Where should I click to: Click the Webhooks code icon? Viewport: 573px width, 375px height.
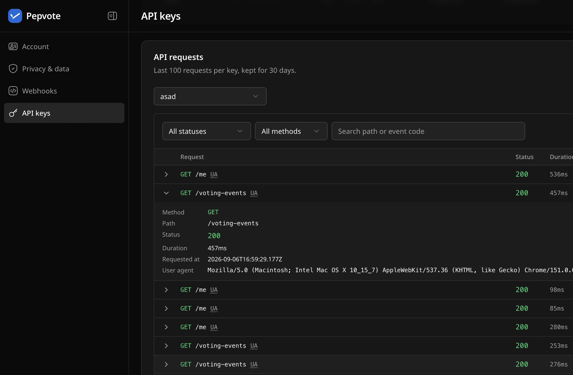[x=13, y=91]
